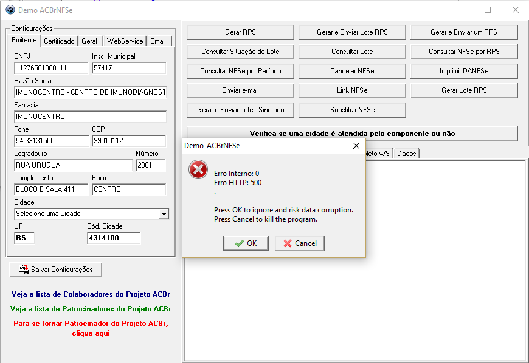
Task: Click the Fone input field
Action: click(x=51, y=141)
